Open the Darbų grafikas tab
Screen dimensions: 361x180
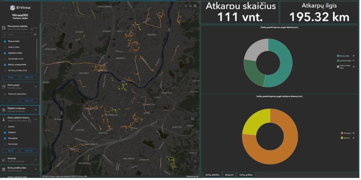click(245, 175)
